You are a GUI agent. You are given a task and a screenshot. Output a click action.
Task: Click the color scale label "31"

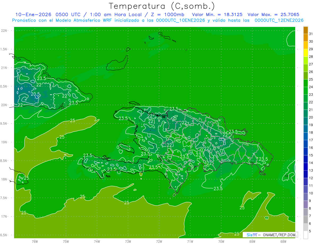[x=311, y=34]
